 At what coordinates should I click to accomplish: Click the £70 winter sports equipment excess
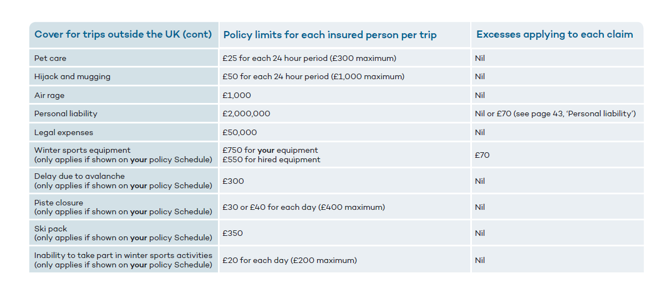[482, 155]
